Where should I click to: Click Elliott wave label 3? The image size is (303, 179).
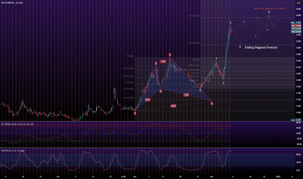pos(231,23)
